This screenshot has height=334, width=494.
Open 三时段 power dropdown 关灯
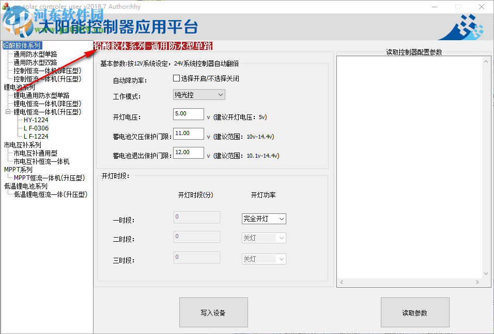pyautogui.click(x=264, y=259)
